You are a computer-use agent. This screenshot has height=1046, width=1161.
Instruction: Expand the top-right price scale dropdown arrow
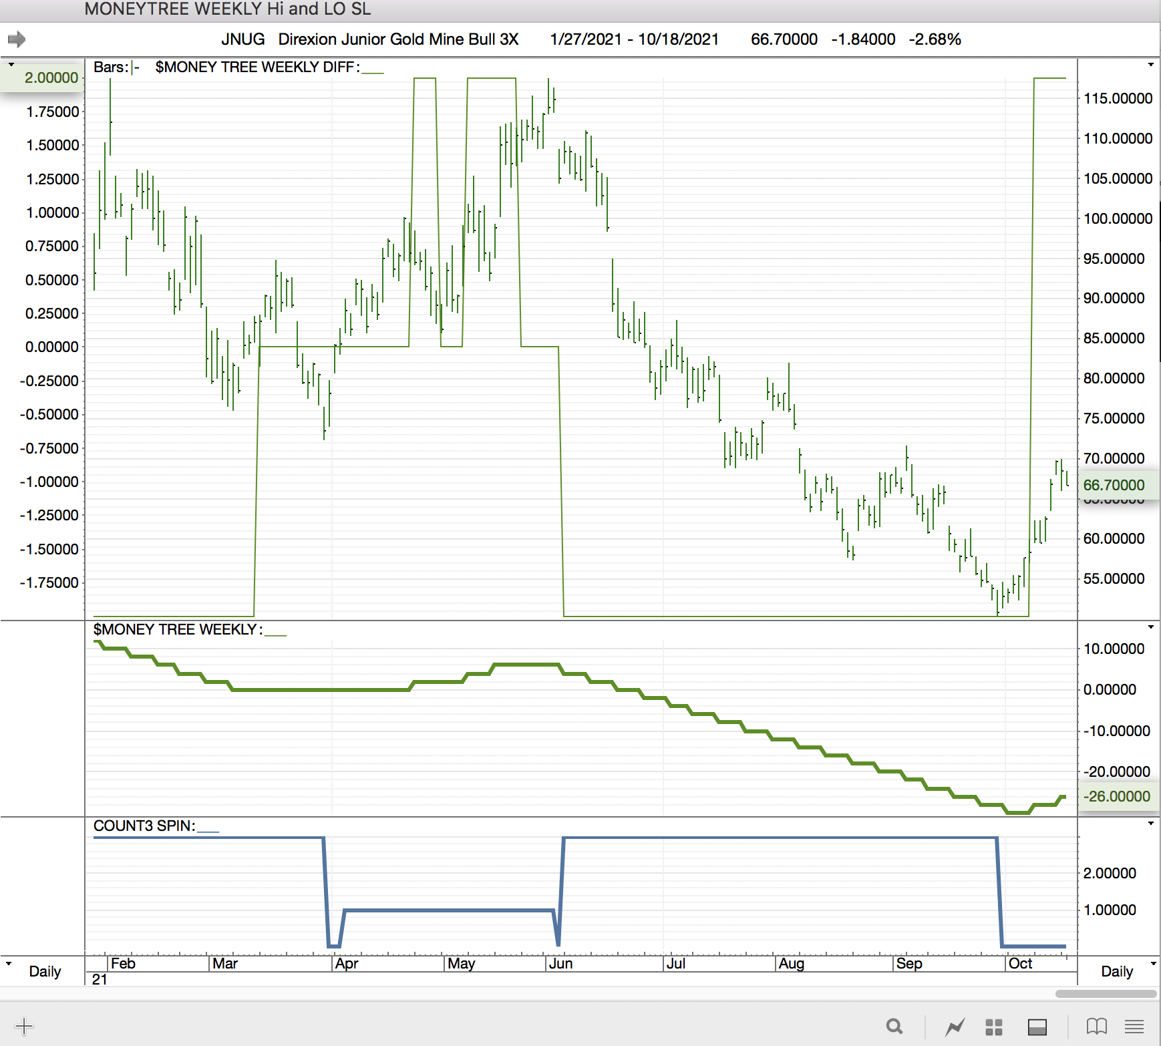(1150, 65)
